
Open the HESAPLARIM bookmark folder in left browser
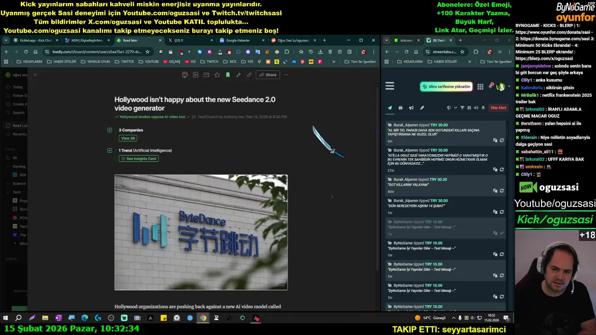29,61
